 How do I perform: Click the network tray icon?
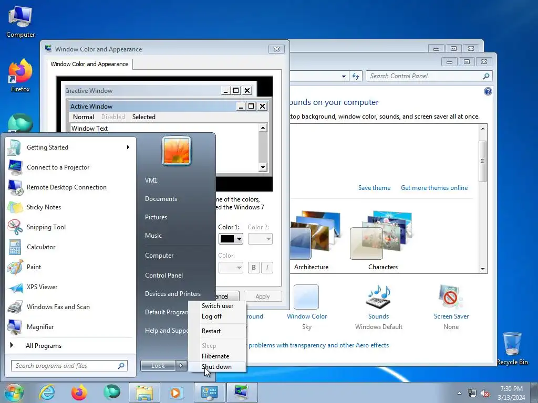pyautogui.click(x=472, y=394)
